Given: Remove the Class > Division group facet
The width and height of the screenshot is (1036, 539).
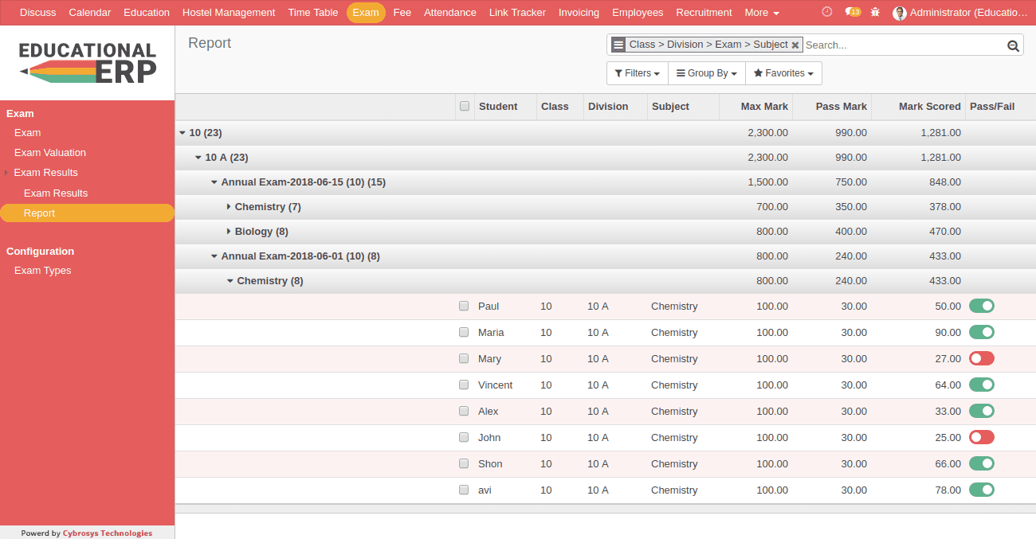Looking at the screenshot, I should 795,45.
